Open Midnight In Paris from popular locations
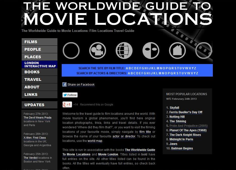The height and width of the screenshot is (170, 236). [x=181, y=139]
